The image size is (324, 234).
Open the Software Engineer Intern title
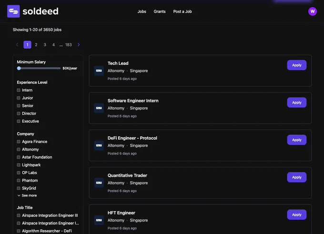(133, 101)
